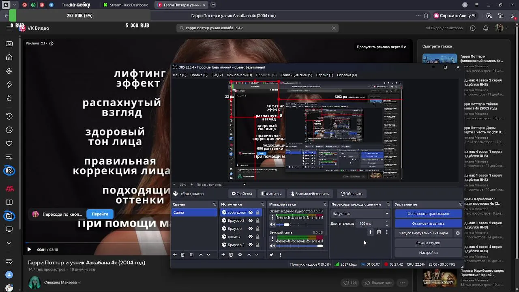Viewport: 519px width, 292px height.
Task: Pop out the Управление dock panel
Action: pyautogui.click(x=461, y=204)
